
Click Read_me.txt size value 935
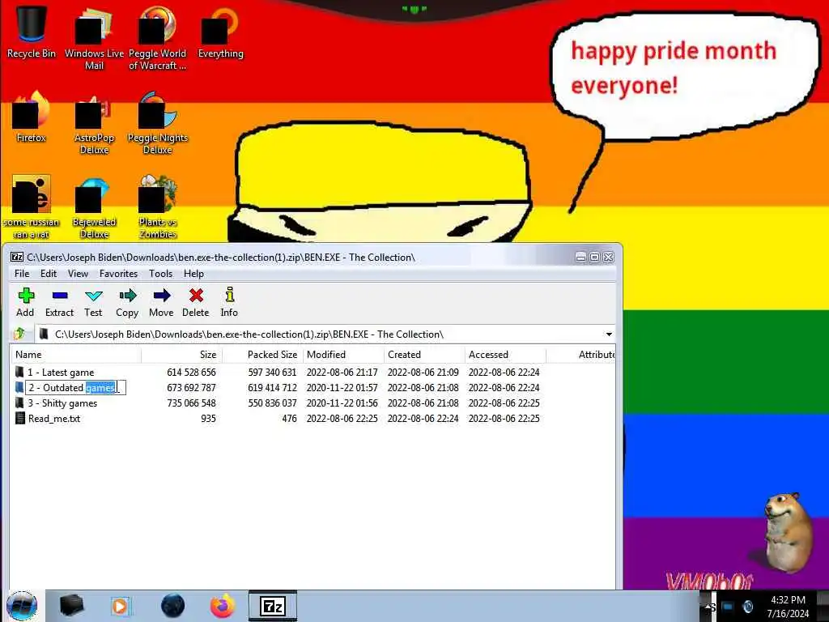[x=208, y=419]
